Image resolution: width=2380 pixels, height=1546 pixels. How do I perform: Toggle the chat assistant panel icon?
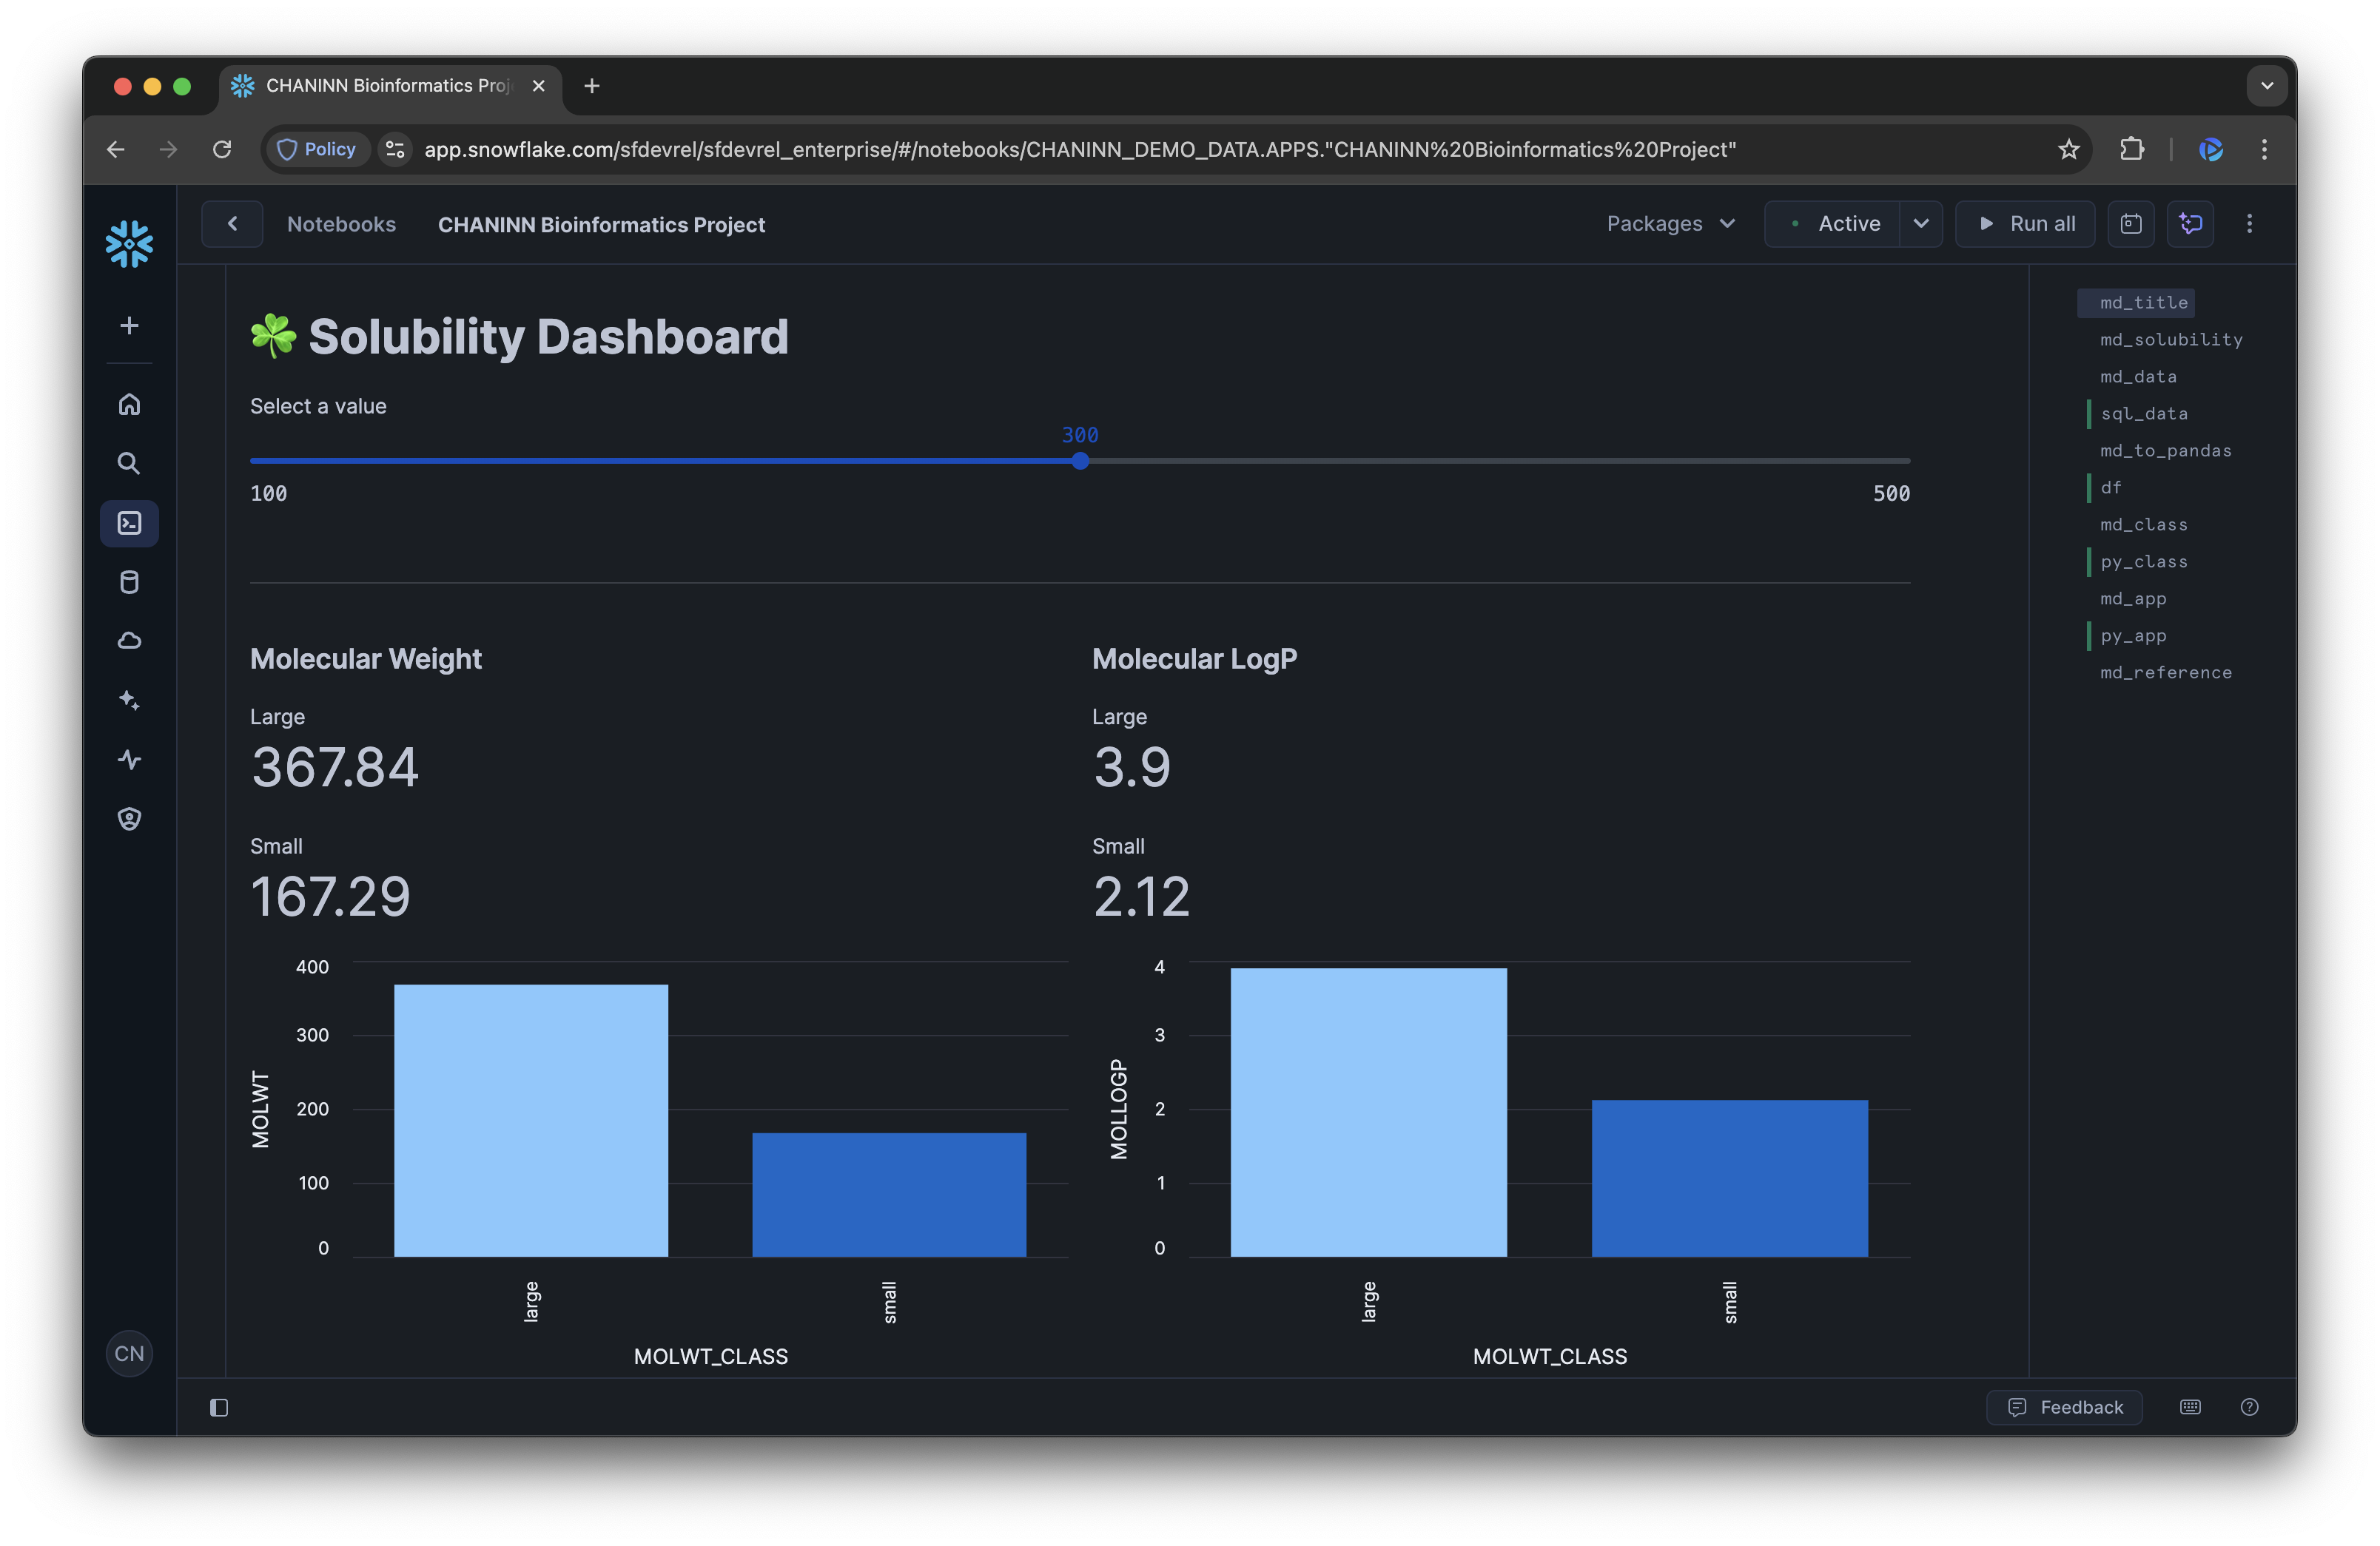pyautogui.click(x=2191, y=224)
